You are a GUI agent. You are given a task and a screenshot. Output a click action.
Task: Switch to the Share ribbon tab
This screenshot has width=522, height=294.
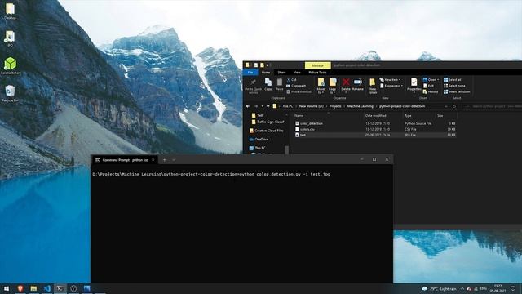tap(281, 73)
